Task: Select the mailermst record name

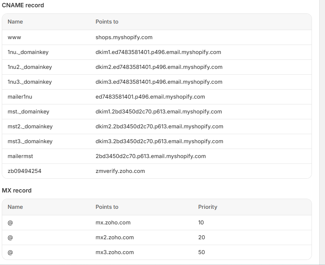Action: (20, 156)
